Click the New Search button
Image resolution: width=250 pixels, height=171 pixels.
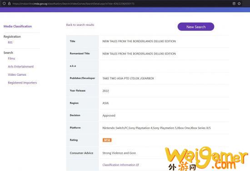point(196,27)
